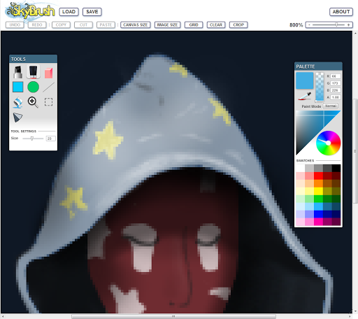
Task: Click the SAVE button
Action: pos(92,12)
